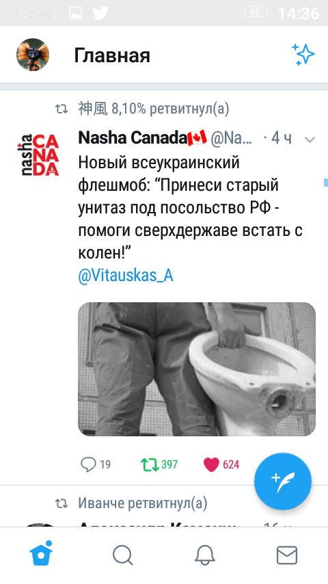This screenshot has height=584, width=328.
Task: Open the @Vitauskas_A mention link
Action: (x=126, y=276)
